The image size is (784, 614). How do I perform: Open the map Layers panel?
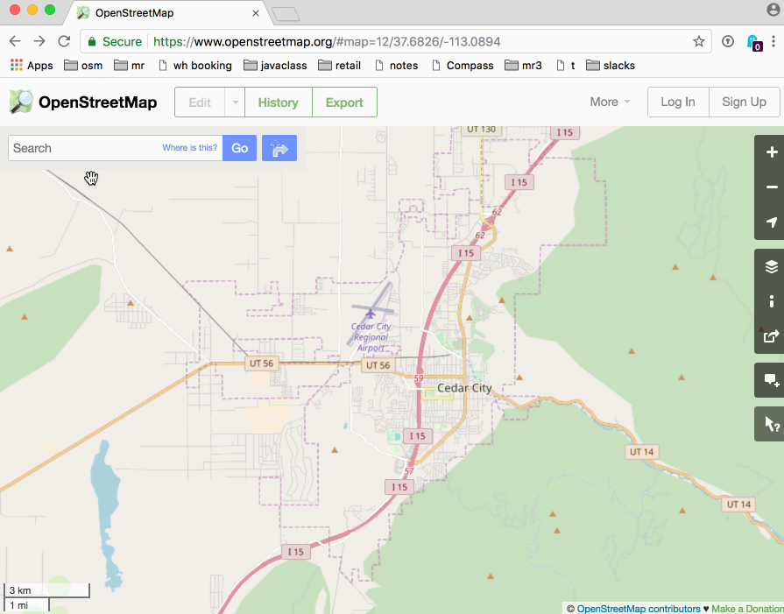click(x=771, y=266)
